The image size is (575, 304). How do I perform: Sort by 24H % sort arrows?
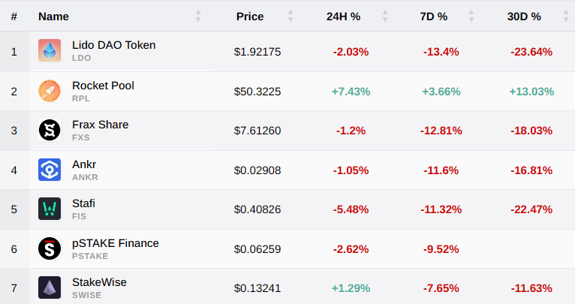pyautogui.click(x=385, y=16)
